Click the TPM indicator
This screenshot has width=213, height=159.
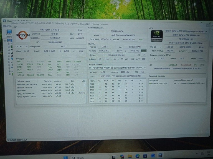(x=196, y=65)
